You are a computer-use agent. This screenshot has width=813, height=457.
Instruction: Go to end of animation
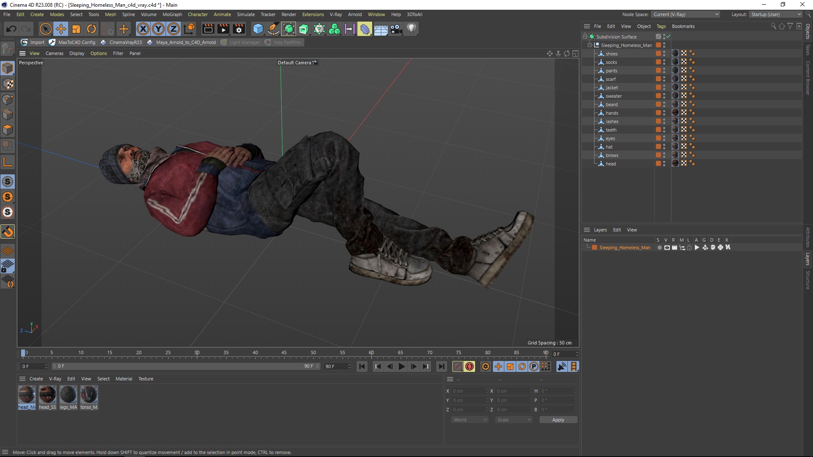(x=442, y=366)
